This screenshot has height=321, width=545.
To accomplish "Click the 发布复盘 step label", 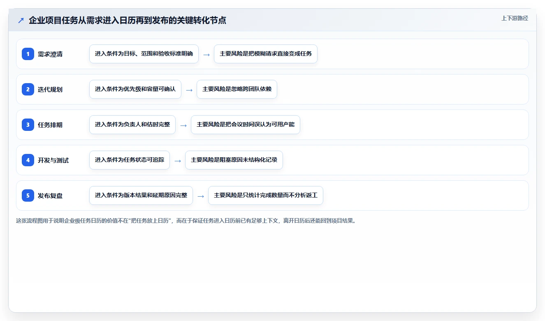I will (x=50, y=195).
